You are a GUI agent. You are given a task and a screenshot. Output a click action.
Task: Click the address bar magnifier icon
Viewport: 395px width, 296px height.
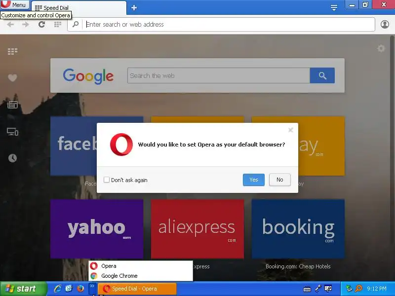76,24
